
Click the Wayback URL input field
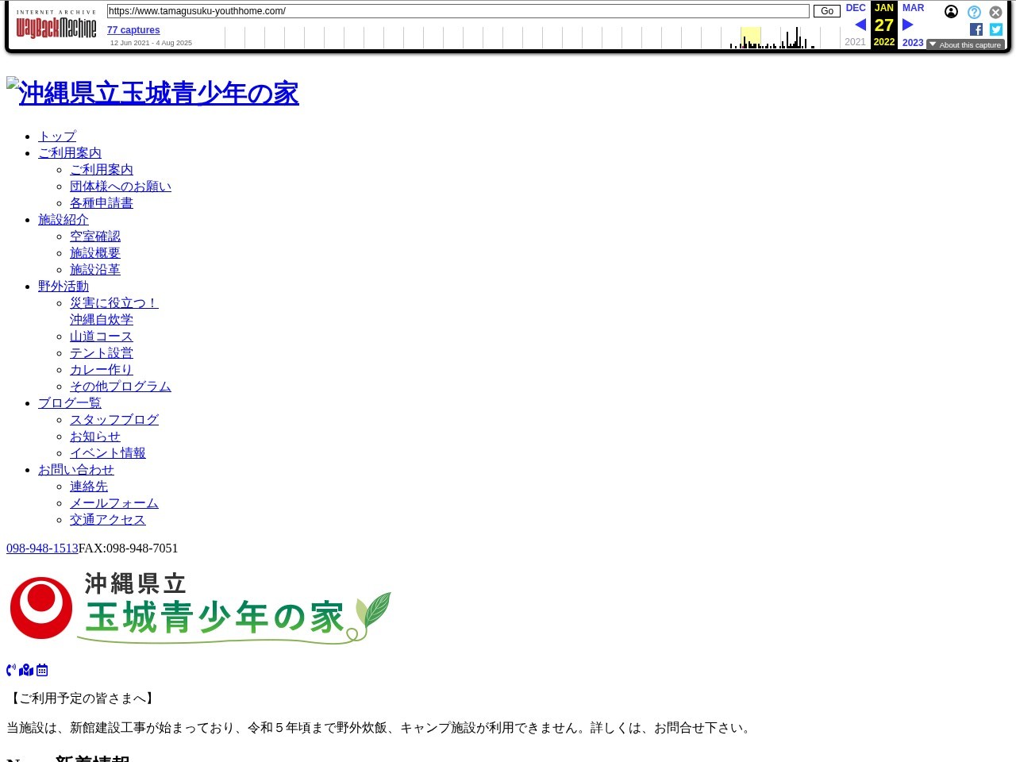coord(458,11)
